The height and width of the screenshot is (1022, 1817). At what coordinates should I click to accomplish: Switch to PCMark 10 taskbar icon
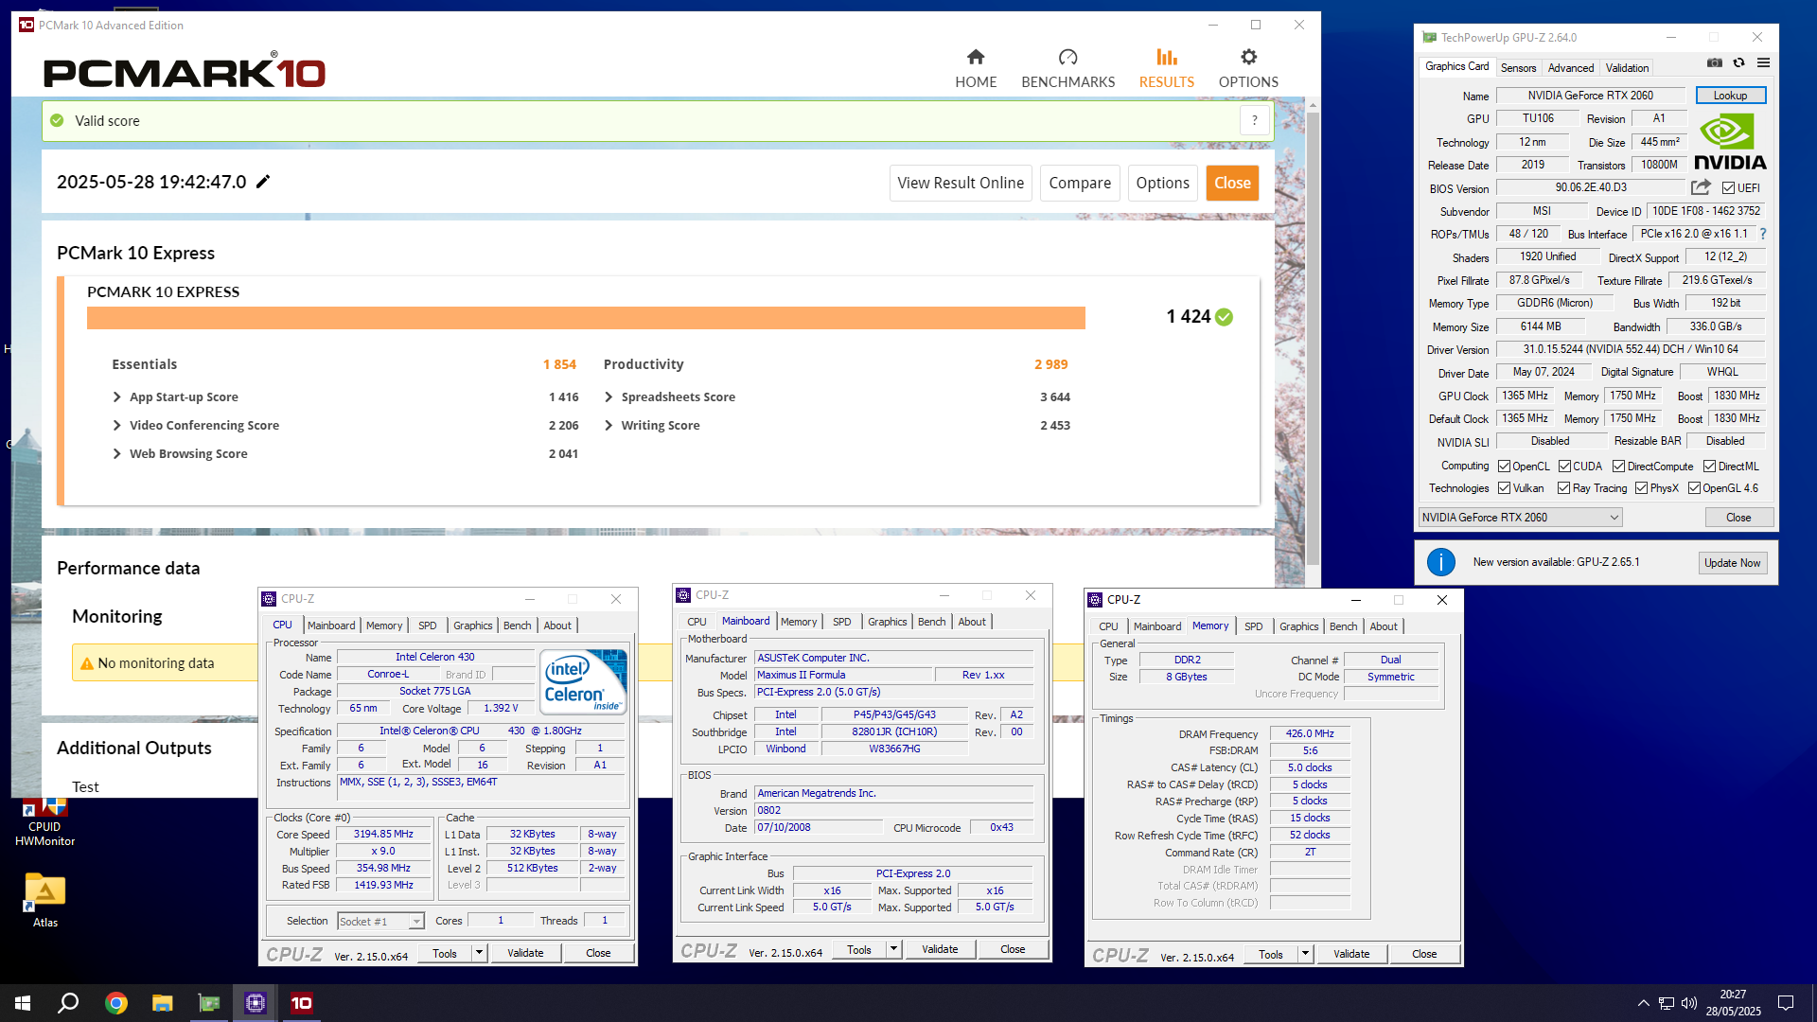coord(302,1003)
